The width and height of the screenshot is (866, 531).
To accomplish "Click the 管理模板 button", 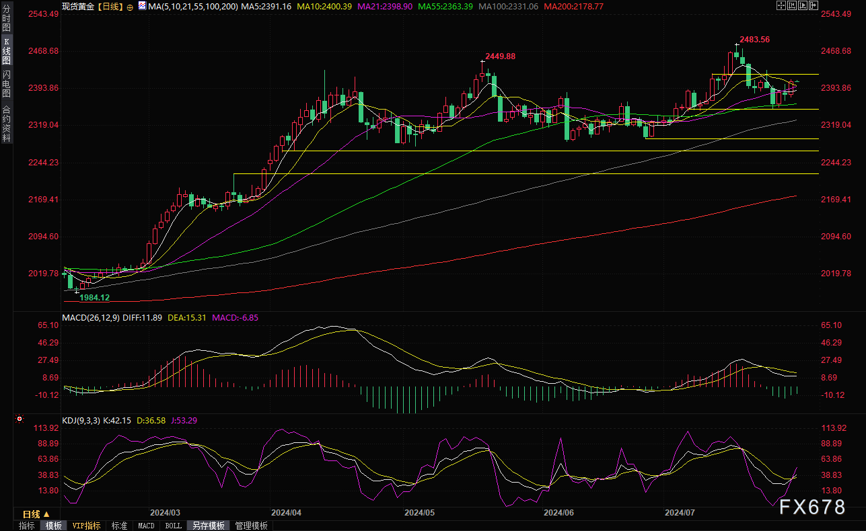I will [251, 526].
